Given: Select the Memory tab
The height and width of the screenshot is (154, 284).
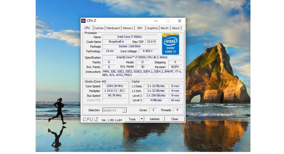Looking at the screenshot, I should coord(128,28).
